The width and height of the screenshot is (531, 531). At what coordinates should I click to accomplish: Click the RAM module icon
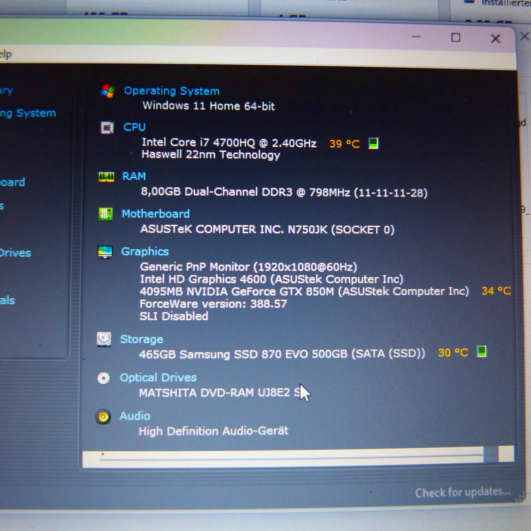coord(106,177)
